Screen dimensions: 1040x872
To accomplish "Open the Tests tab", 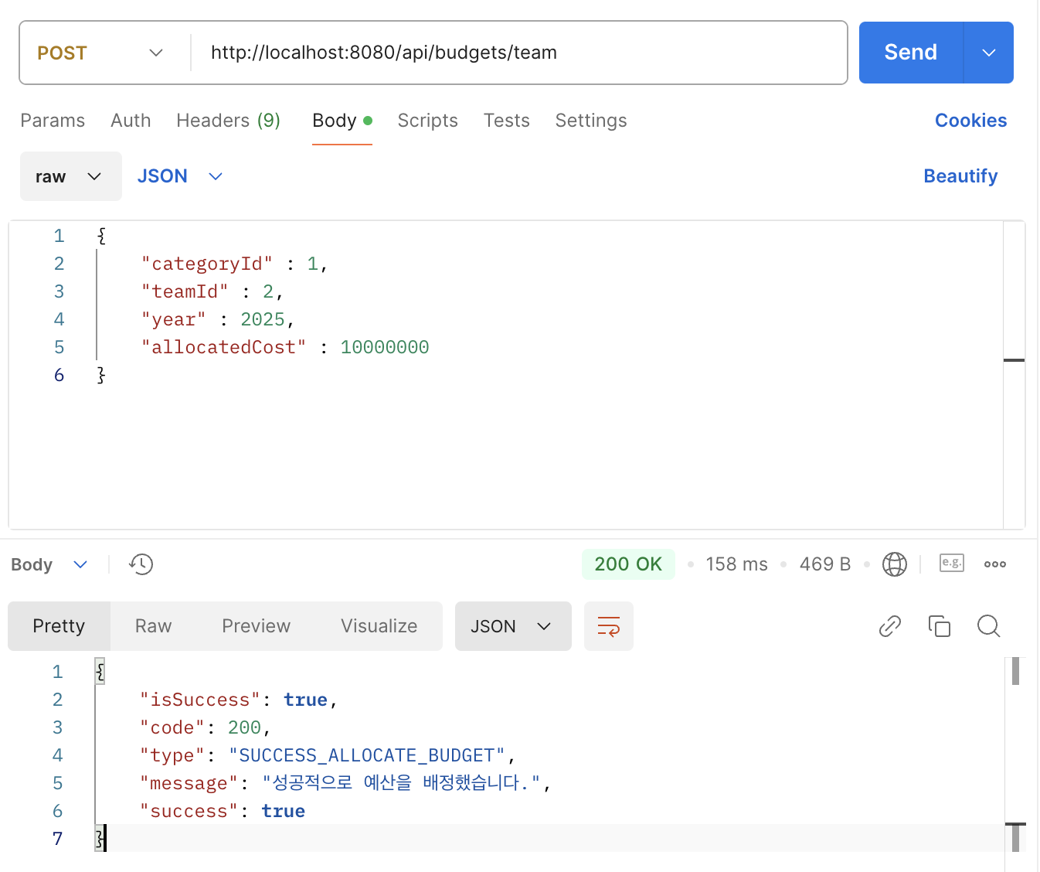I will 507,121.
